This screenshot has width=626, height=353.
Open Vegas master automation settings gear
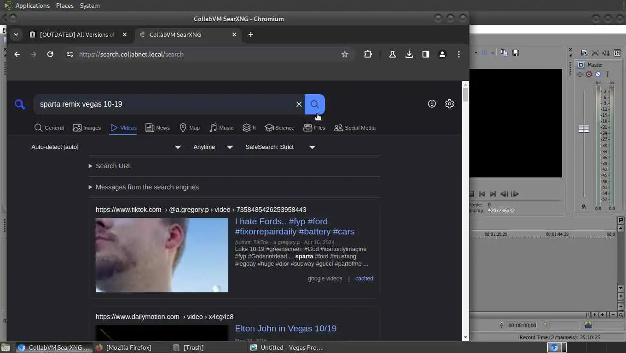click(x=589, y=74)
